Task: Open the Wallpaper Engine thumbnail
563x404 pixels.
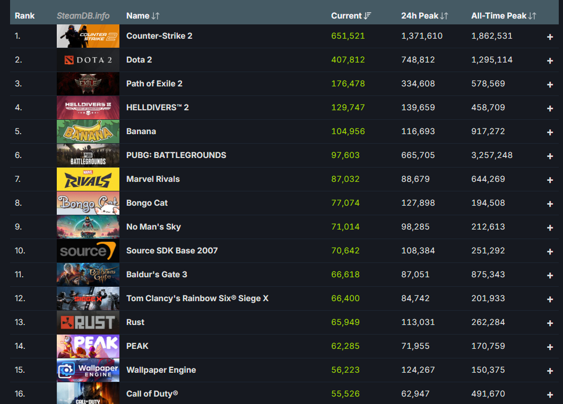Action: click(88, 370)
